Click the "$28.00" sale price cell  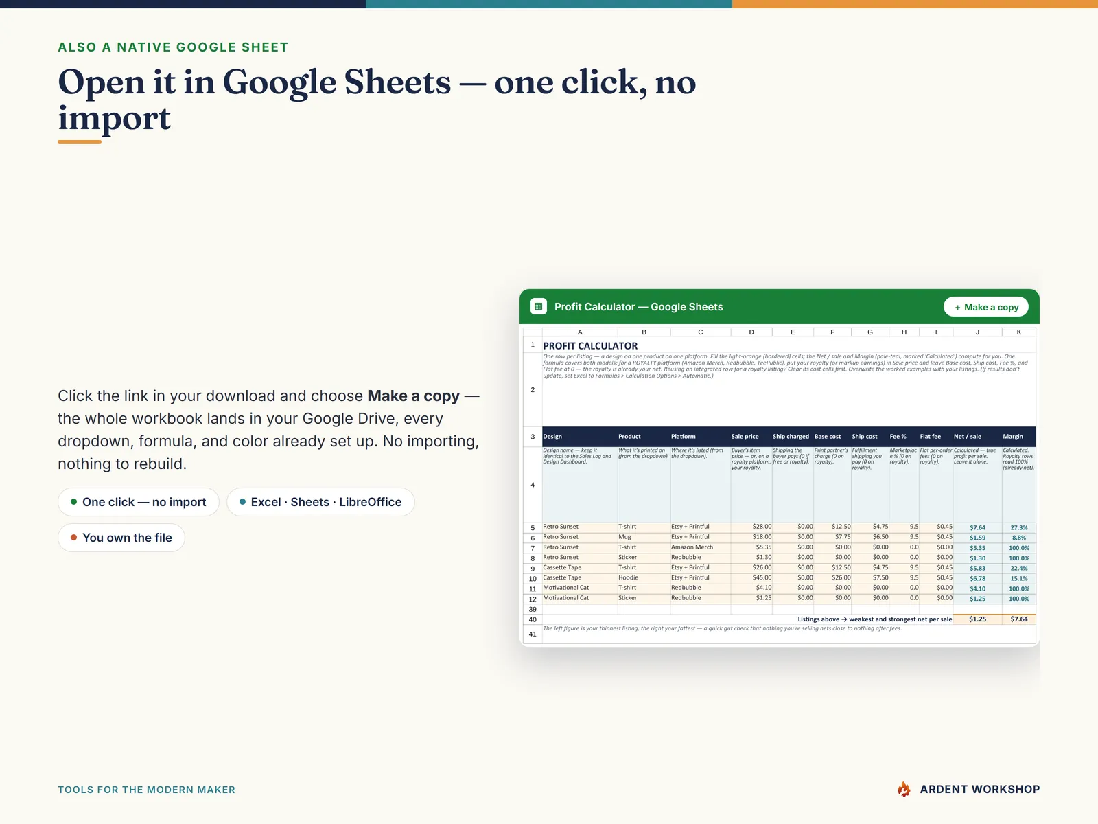coord(751,527)
